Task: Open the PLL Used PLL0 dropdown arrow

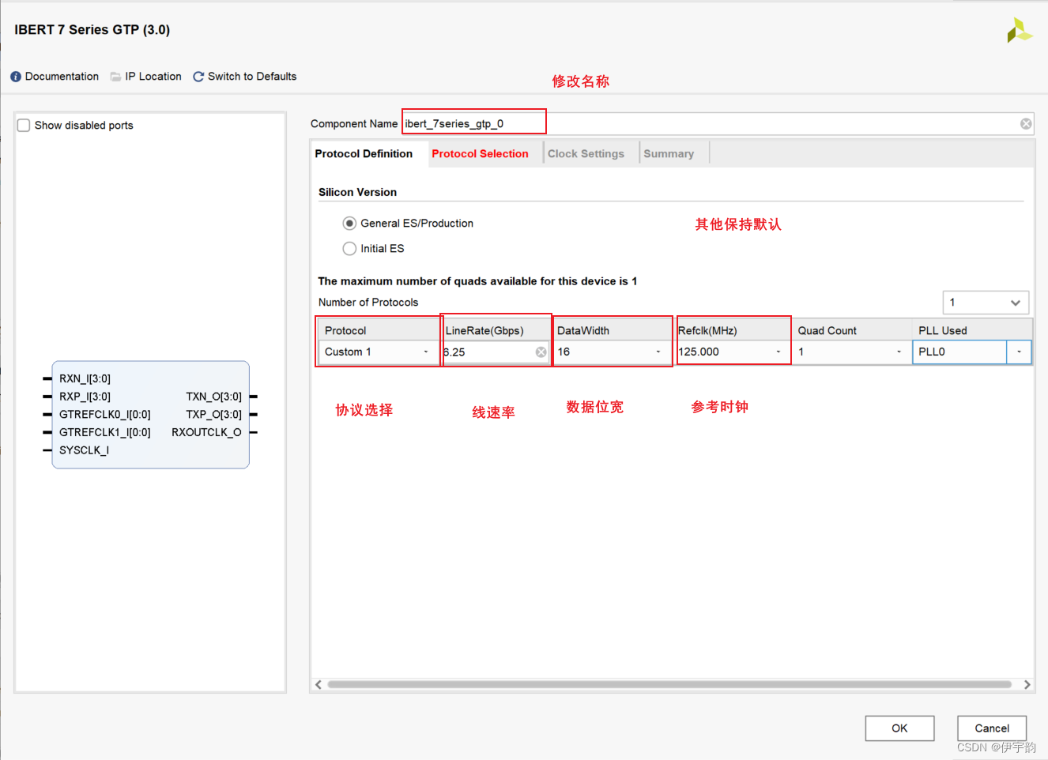Action: pos(1019,352)
